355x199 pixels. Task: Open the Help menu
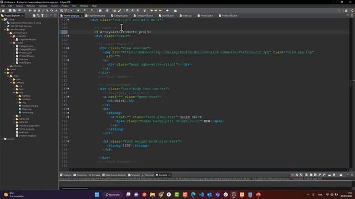(94, 6)
